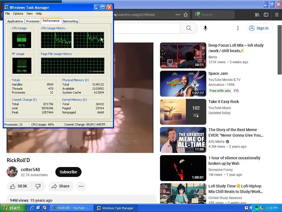This screenshot has height=212, width=282.
Task: Open Take It Easy Rock playlist thumbnail
Action: pos(183,112)
